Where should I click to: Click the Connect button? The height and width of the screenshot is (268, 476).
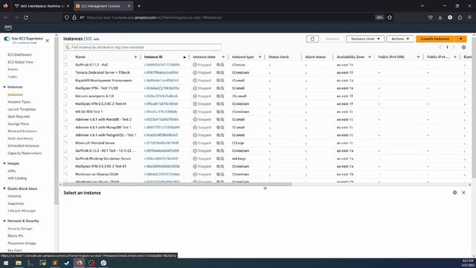tap(332, 39)
